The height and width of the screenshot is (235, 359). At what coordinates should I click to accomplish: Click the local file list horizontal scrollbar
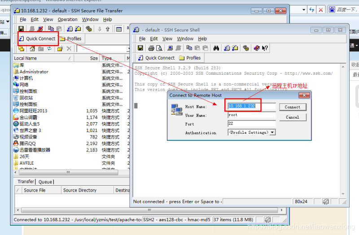click(68, 172)
